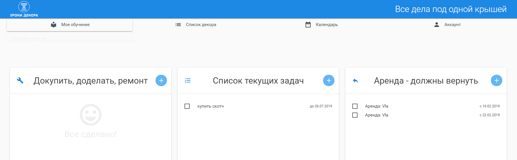Open the Аккаунт menu
The width and height of the screenshot is (517, 160).
tap(452, 25)
